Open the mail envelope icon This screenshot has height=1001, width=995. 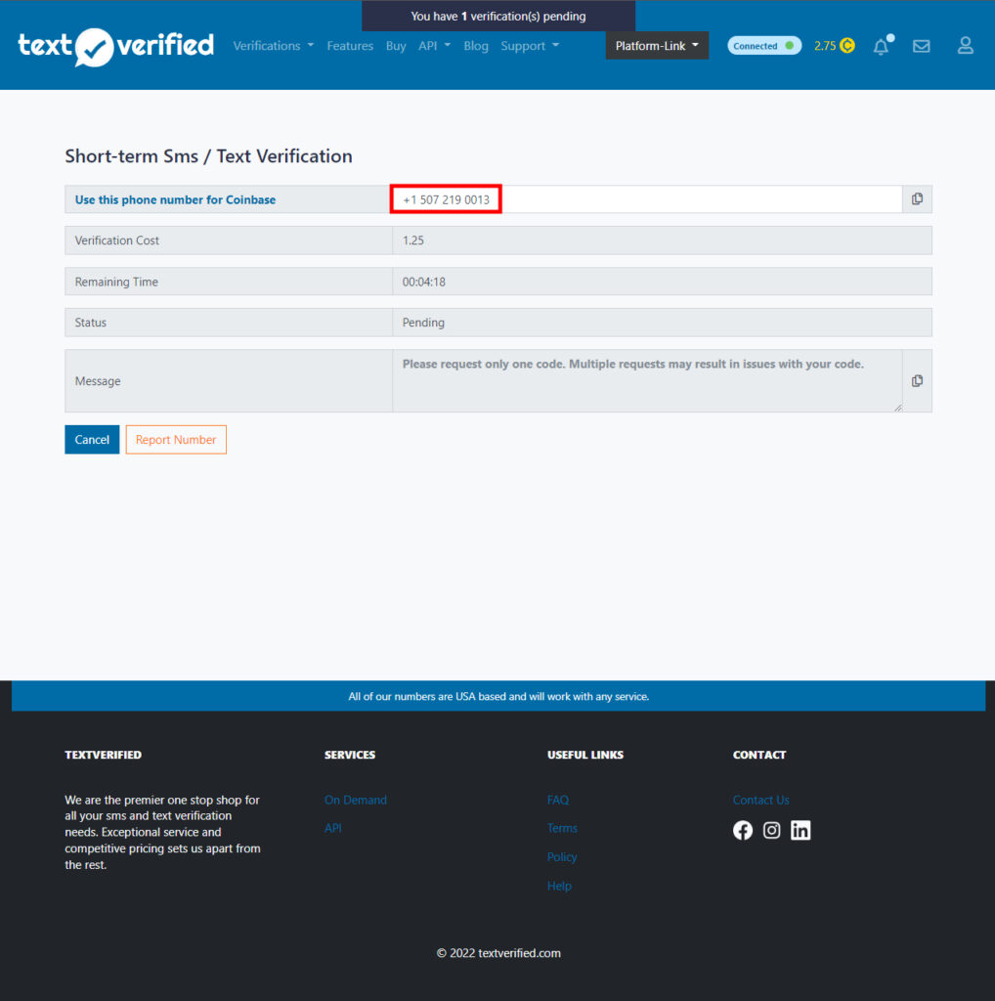[x=921, y=46]
